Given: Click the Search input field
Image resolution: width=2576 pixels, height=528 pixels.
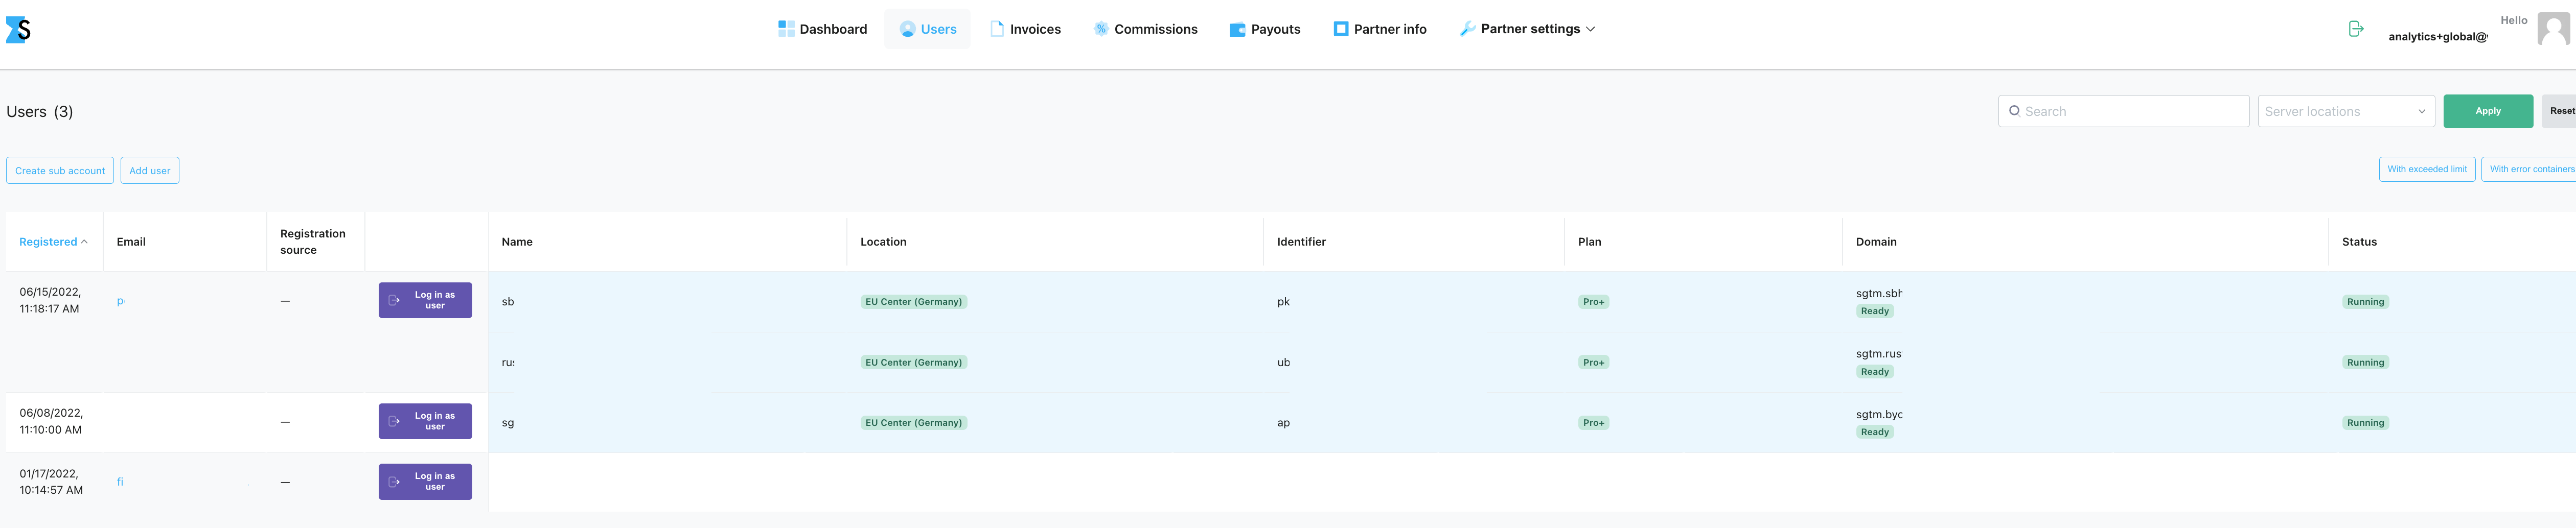Looking at the screenshot, I should pyautogui.click(x=2123, y=111).
